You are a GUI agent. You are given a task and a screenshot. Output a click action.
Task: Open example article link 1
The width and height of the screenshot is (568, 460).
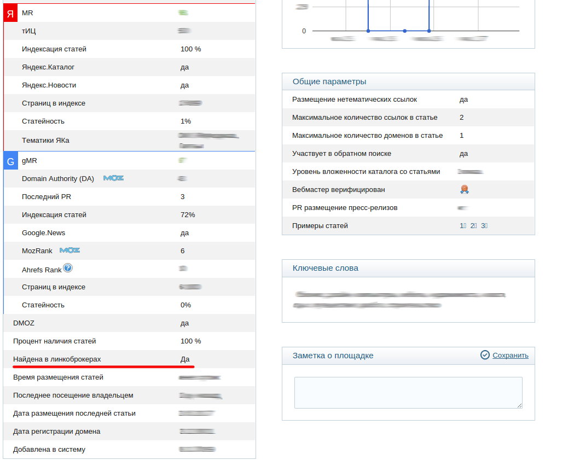pos(462,226)
